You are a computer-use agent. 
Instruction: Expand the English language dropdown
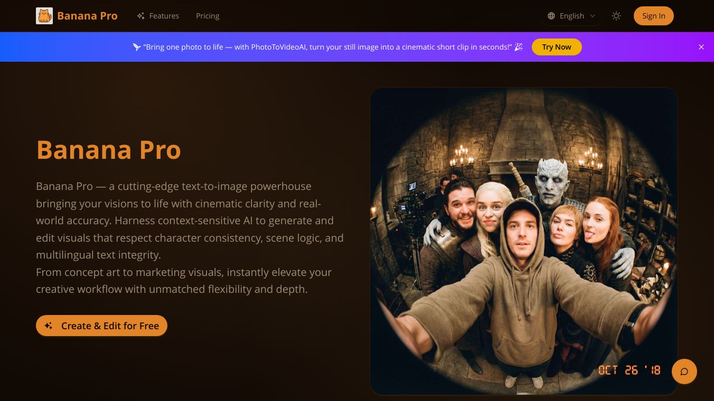click(571, 16)
